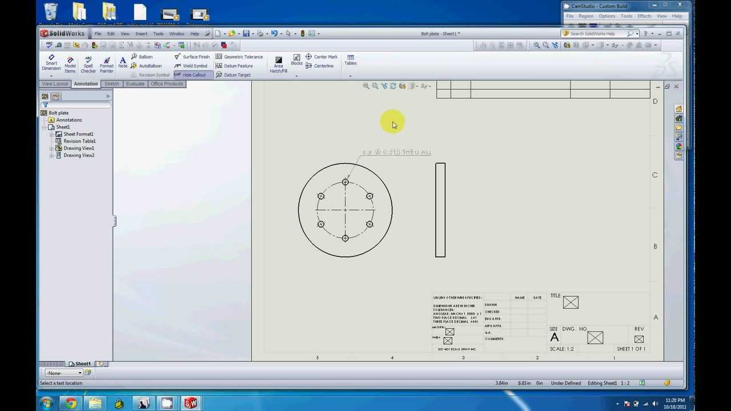This screenshot has width=731, height=411.
Task: Add a Datum Feature symbol
Action: 234,66
